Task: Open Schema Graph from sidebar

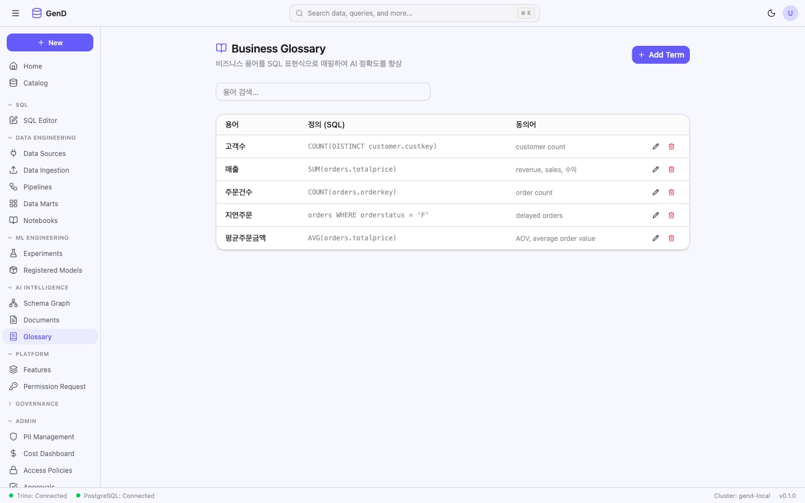Action: click(46, 303)
